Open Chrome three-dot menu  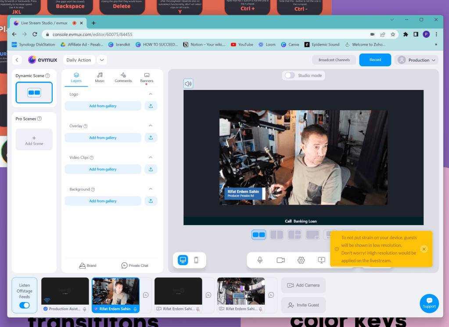tap(436, 34)
